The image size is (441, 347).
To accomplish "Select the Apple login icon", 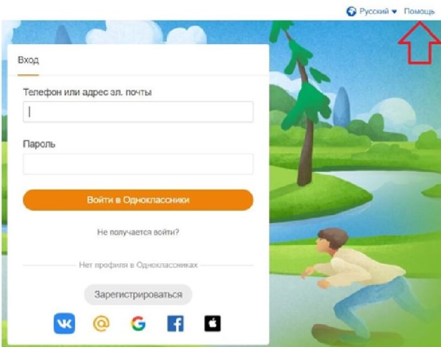I will point(212,323).
